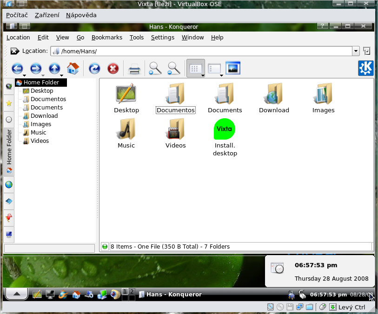Viewport: 378px width, 314px height.
Task: Expand tree view mode dropdown arrow
Action: tap(221, 76)
